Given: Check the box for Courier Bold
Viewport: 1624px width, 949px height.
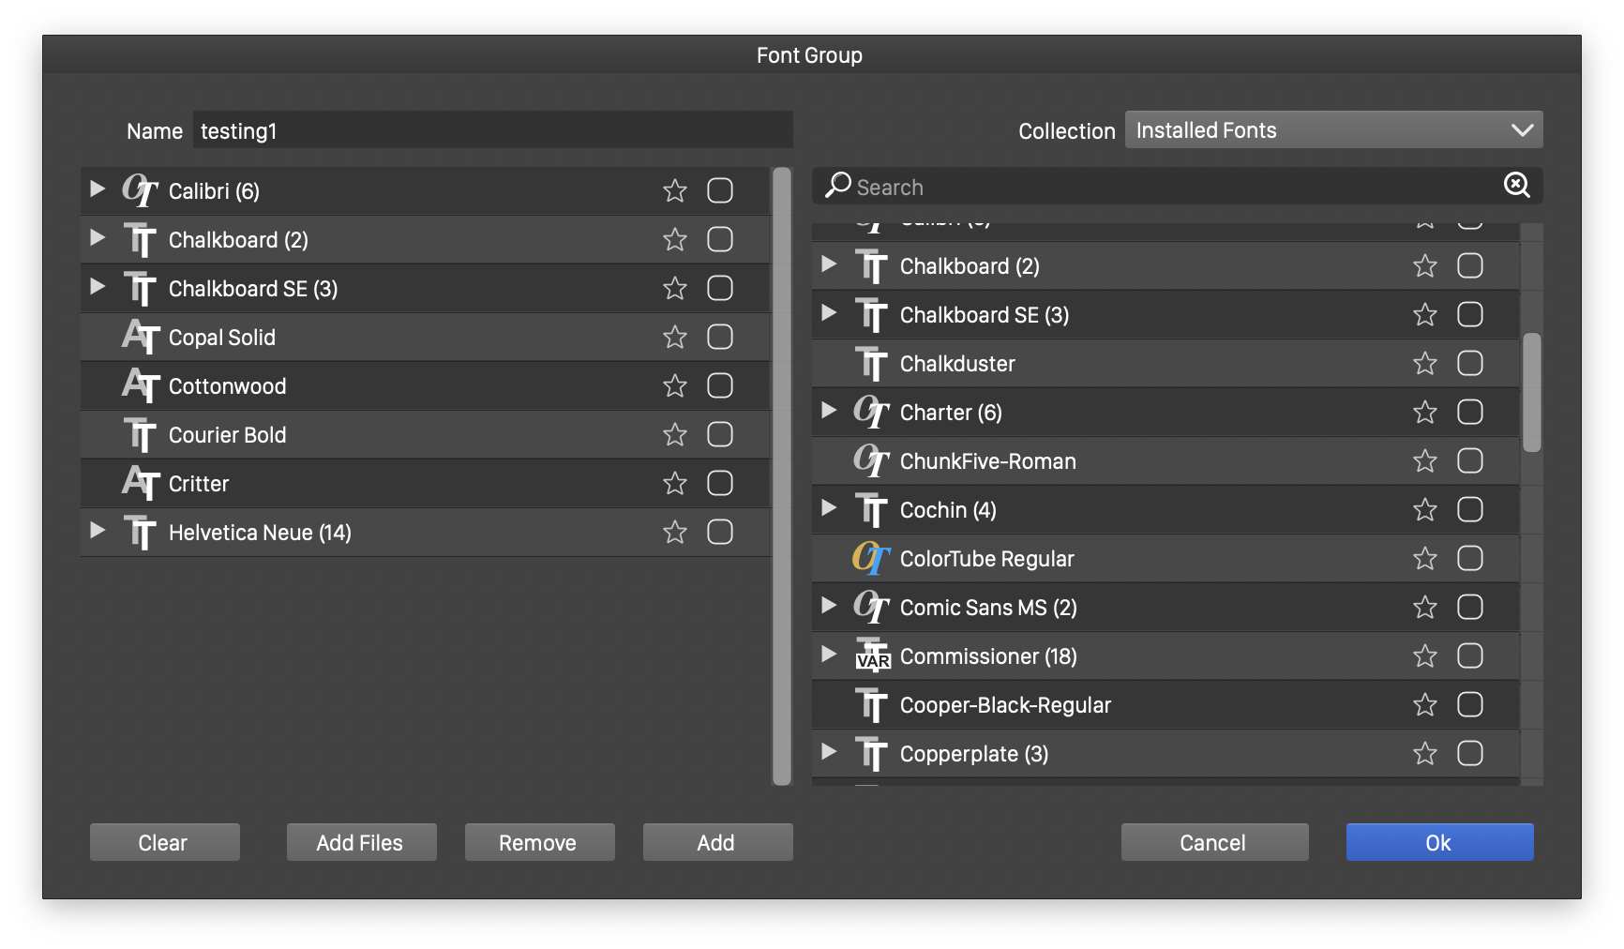Looking at the screenshot, I should pyautogui.click(x=719, y=434).
